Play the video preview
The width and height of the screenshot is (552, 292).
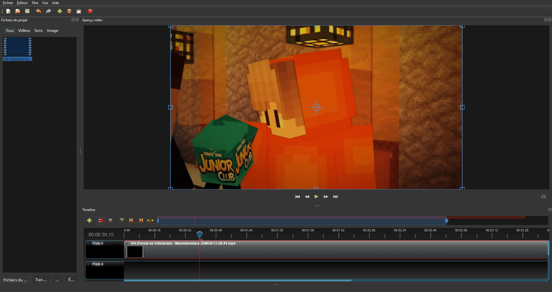pyautogui.click(x=316, y=197)
